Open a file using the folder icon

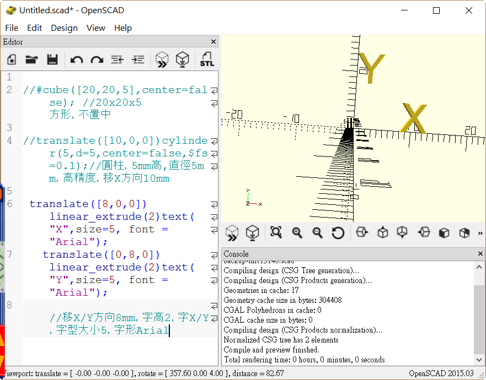[31, 59]
